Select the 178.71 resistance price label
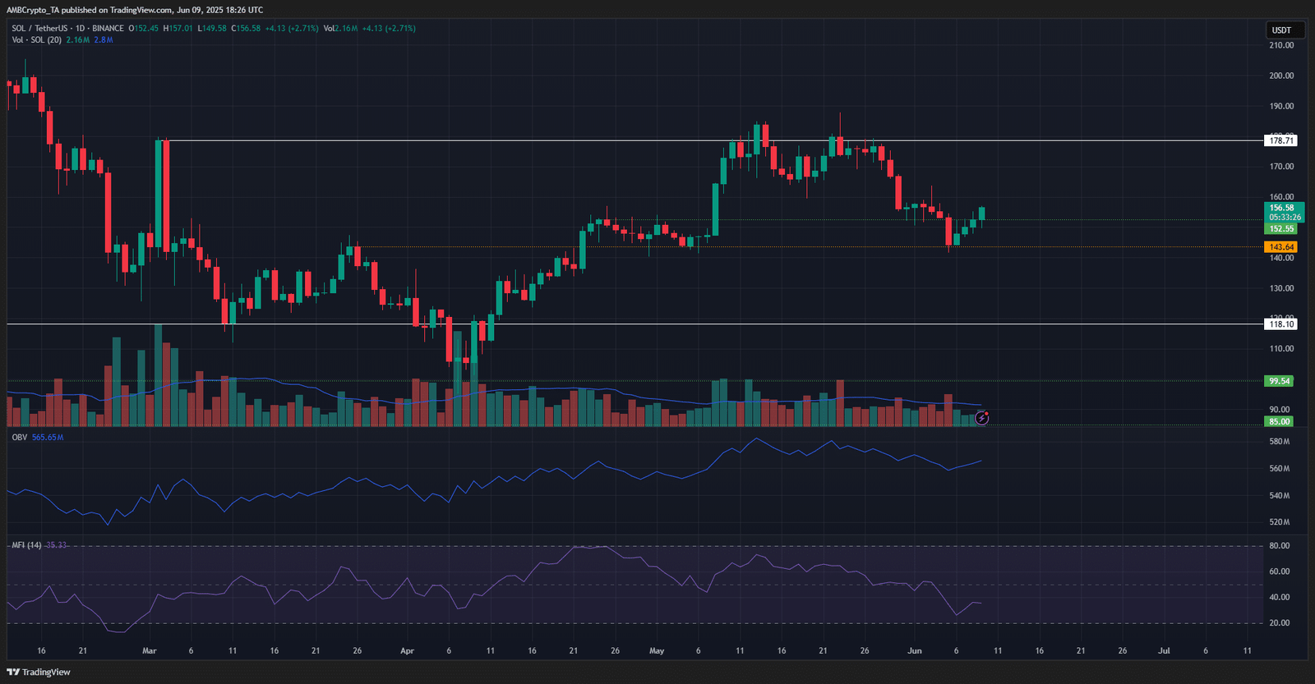The height and width of the screenshot is (684, 1315). coord(1280,140)
